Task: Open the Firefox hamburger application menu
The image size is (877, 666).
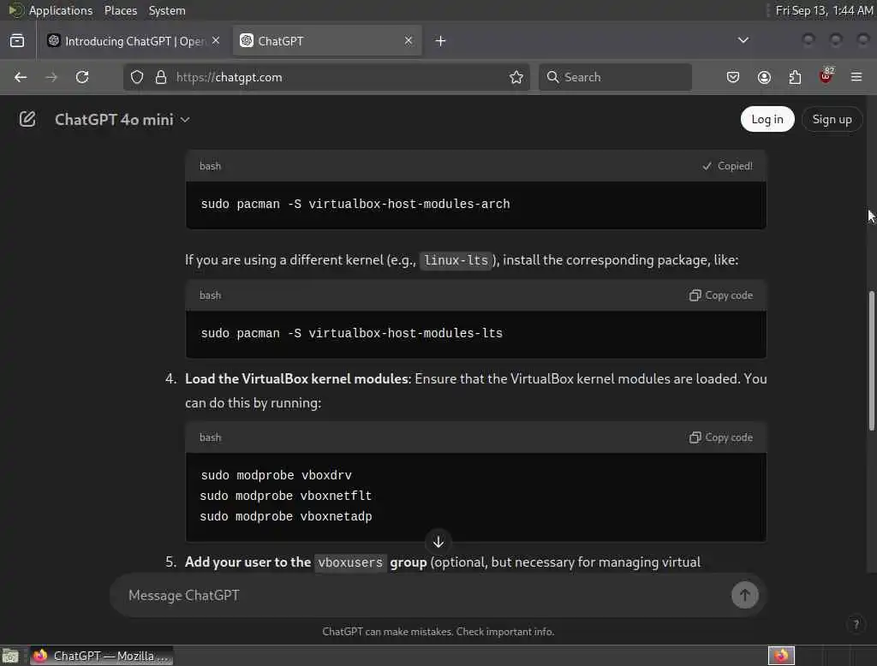Action: click(x=856, y=77)
